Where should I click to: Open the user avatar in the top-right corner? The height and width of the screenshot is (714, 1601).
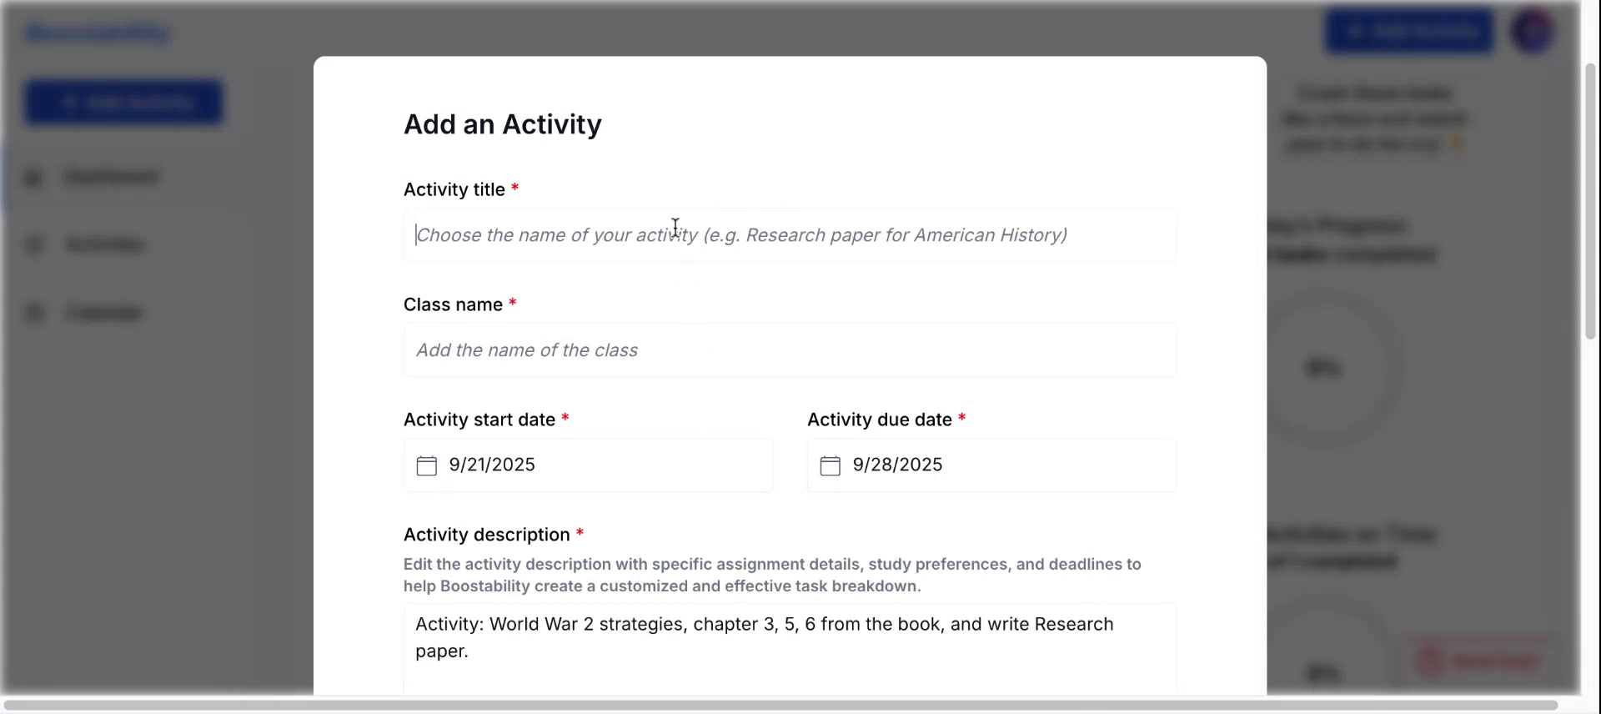(x=1533, y=32)
